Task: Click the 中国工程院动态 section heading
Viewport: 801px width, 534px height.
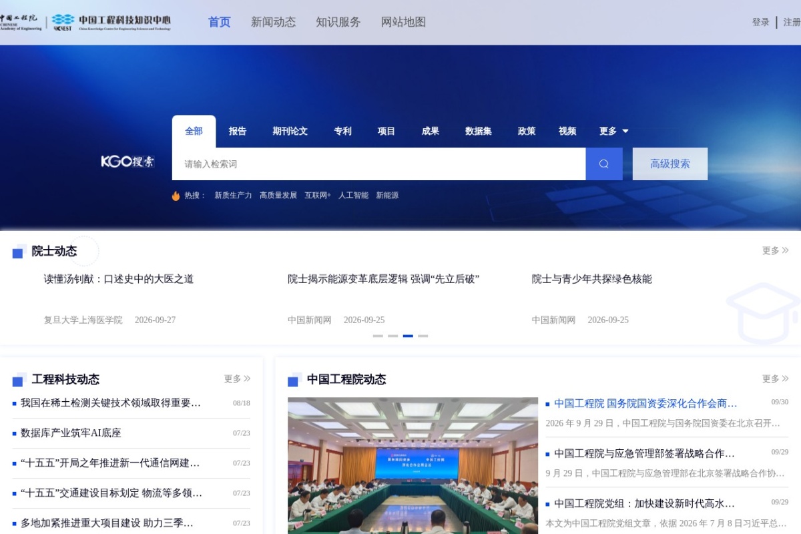Action: click(346, 380)
